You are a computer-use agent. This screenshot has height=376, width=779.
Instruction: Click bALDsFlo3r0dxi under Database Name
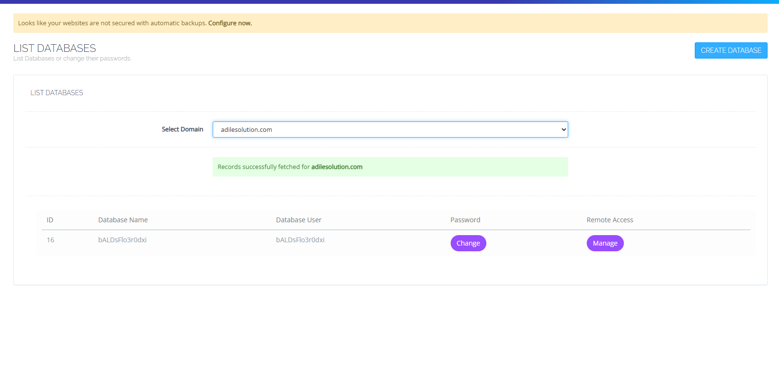(122, 240)
